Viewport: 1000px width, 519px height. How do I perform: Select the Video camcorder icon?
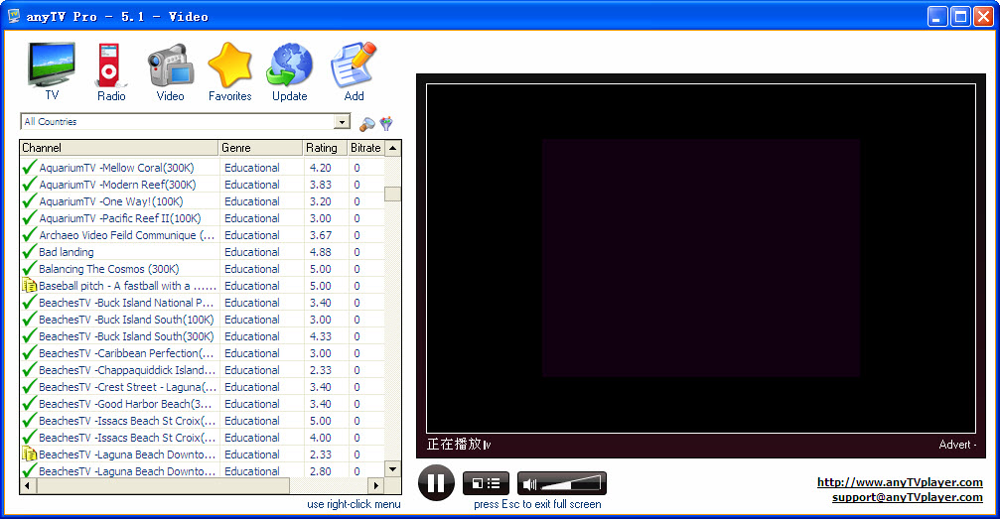click(x=170, y=65)
